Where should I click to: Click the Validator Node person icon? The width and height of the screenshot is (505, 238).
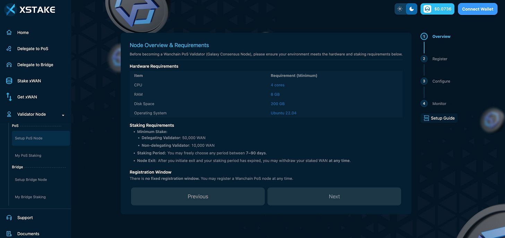9,114
